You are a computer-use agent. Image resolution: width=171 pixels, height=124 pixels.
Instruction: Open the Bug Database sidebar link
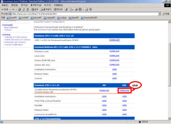pyautogui.click(x=11, y=28)
